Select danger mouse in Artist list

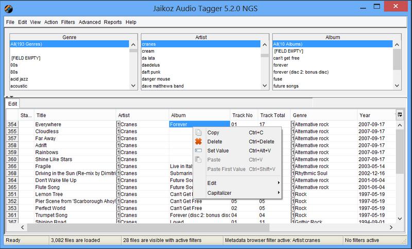pos(201,79)
